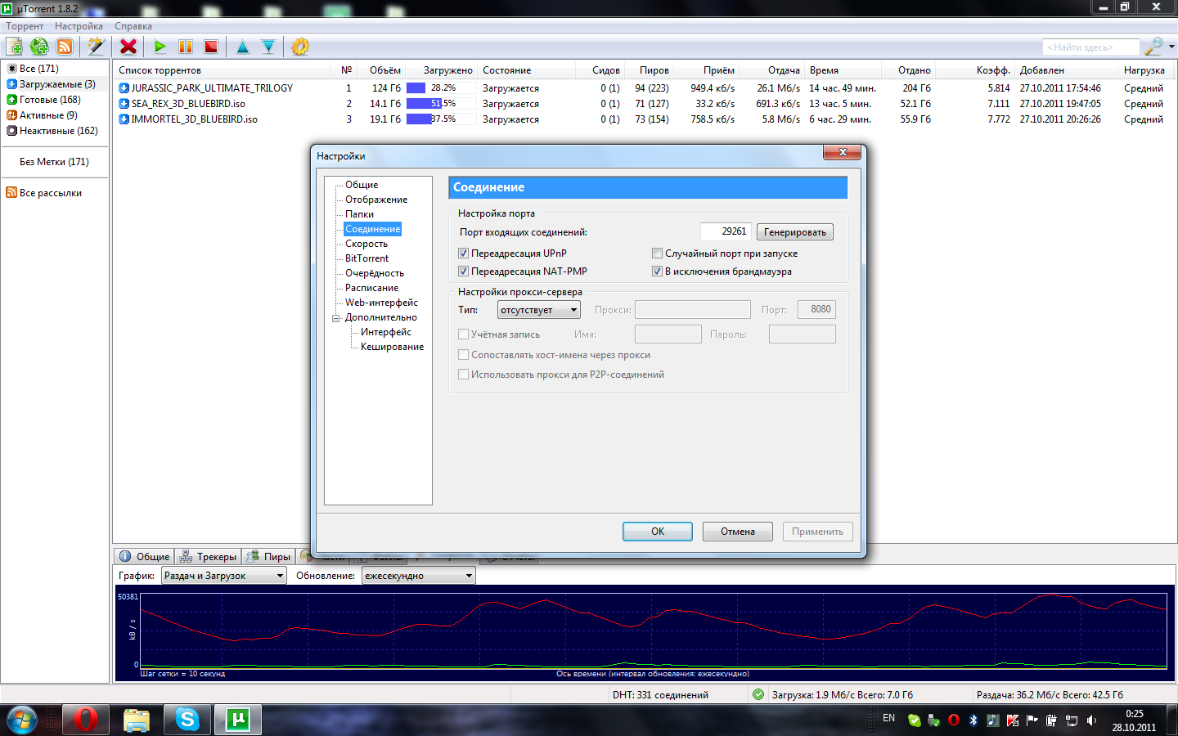
Task: Click the Windows Explorer folder taskbar icon
Action: click(x=137, y=720)
